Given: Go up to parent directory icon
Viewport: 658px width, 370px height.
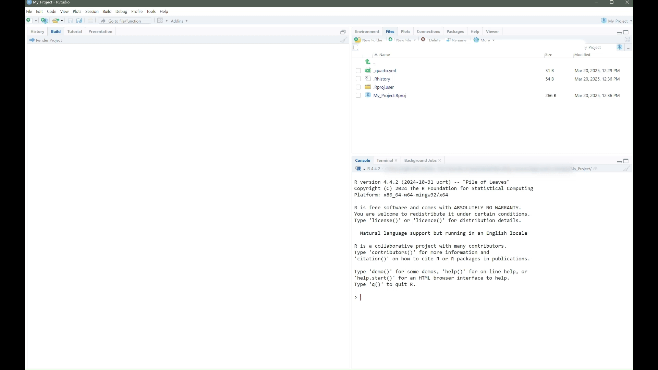Looking at the screenshot, I should point(368,62).
